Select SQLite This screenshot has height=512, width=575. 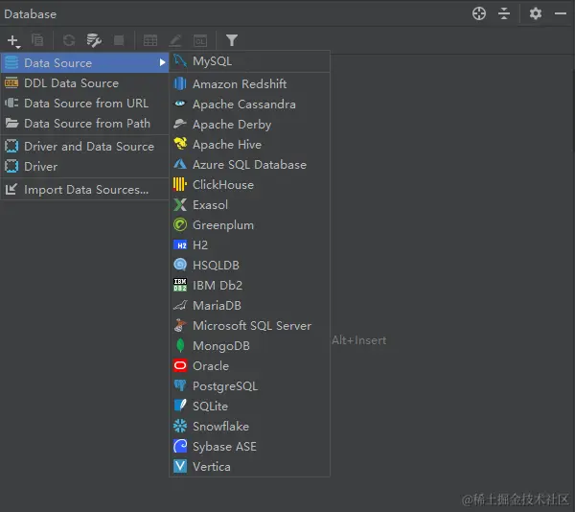tap(249, 406)
